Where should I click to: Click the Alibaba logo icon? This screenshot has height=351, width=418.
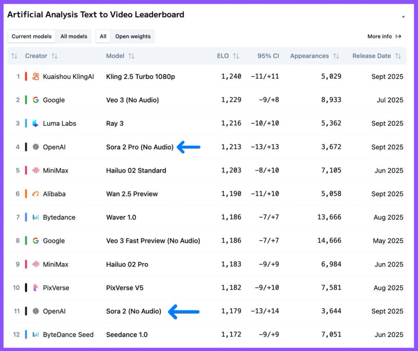pos(36,194)
